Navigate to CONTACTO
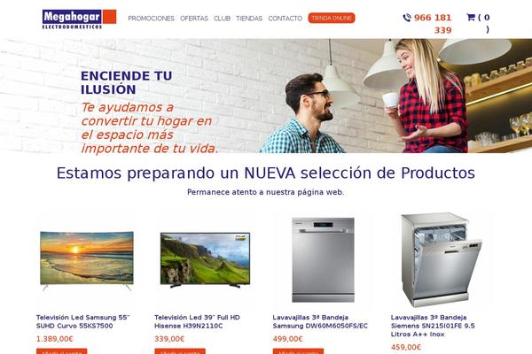Screen dimensions: 532x354 (x=285, y=19)
